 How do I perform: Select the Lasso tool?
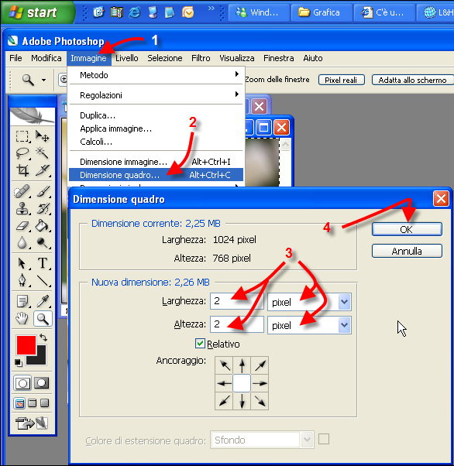click(x=22, y=153)
